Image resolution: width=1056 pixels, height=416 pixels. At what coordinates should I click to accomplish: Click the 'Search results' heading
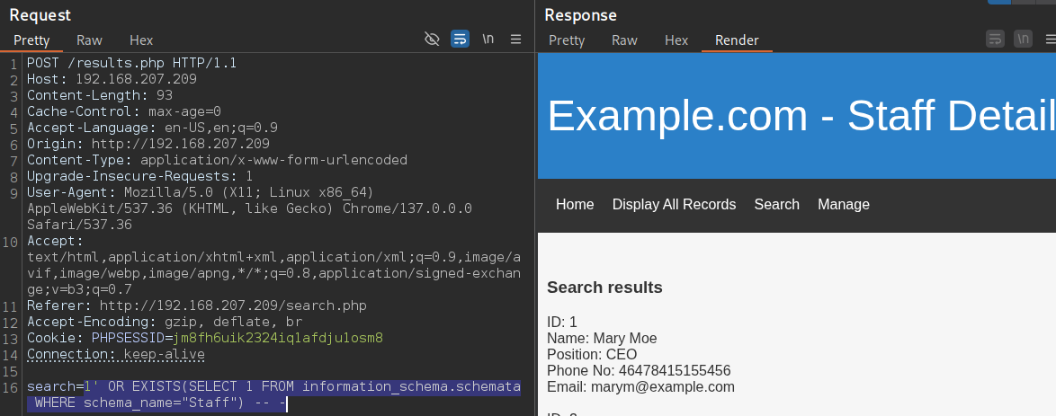tap(604, 288)
